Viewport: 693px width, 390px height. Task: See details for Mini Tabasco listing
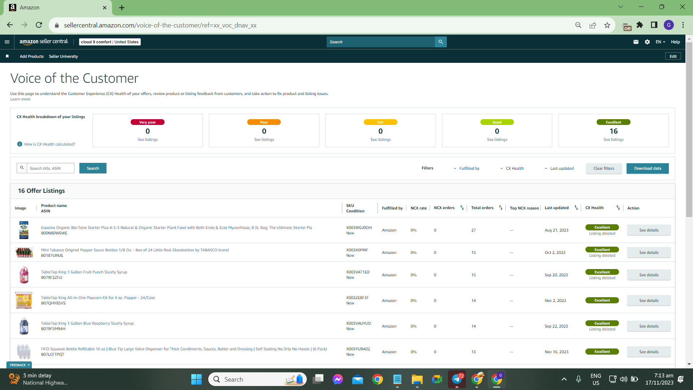tap(649, 252)
